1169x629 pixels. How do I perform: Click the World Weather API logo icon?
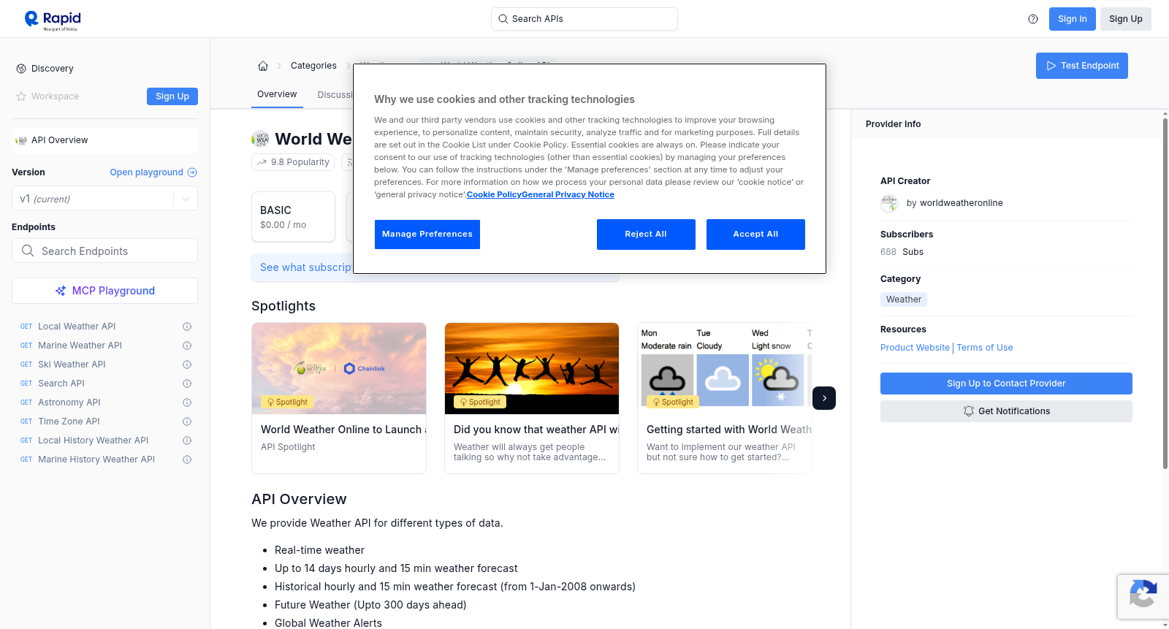pyautogui.click(x=260, y=139)
